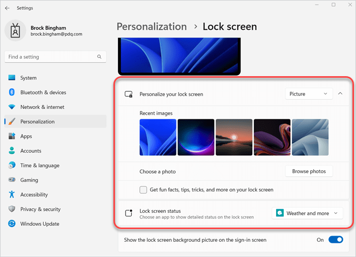356x257 pixels.
Task: Click the Gaming controller icon
Action: (x=12, y=180)
